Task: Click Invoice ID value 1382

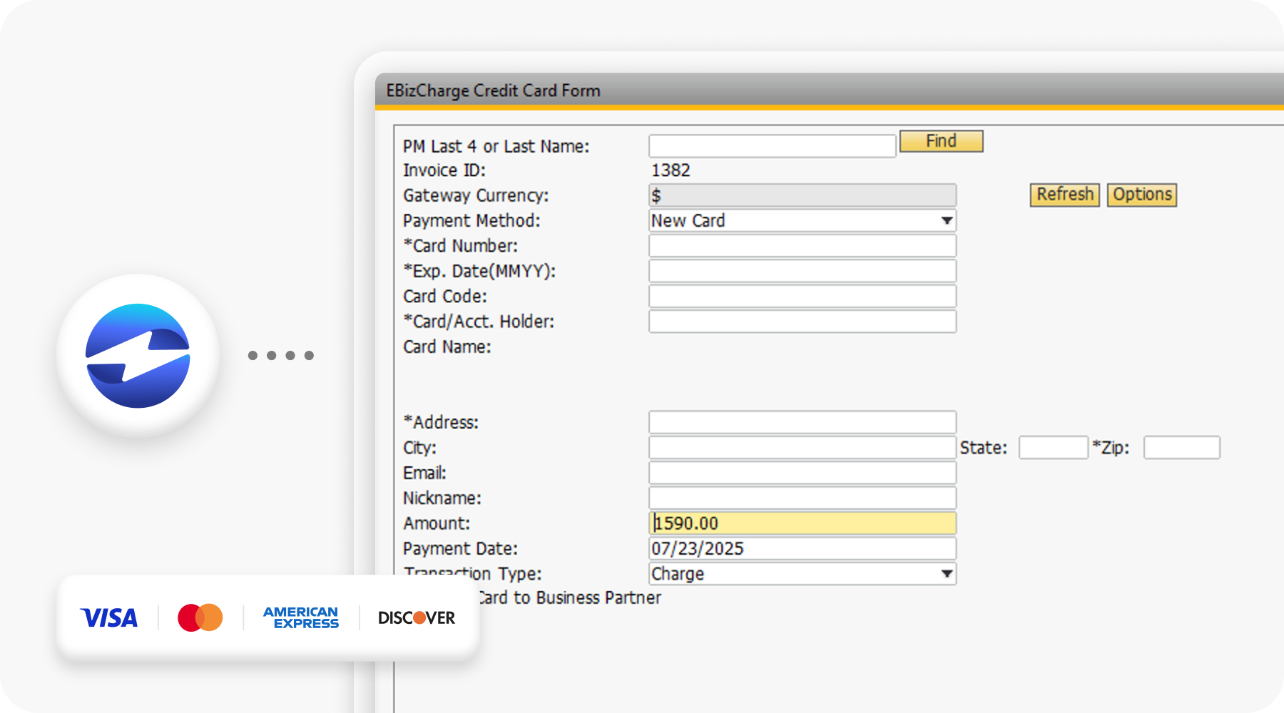Action: (671, 170)
